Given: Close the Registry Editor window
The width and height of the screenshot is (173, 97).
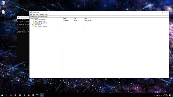Looking at the screenshot, I should point(167,12).
